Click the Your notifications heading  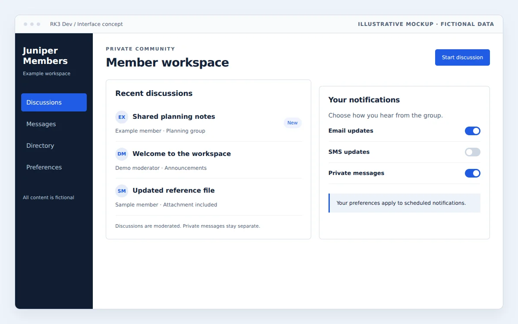pyautogui.click(x=364, y=100)
